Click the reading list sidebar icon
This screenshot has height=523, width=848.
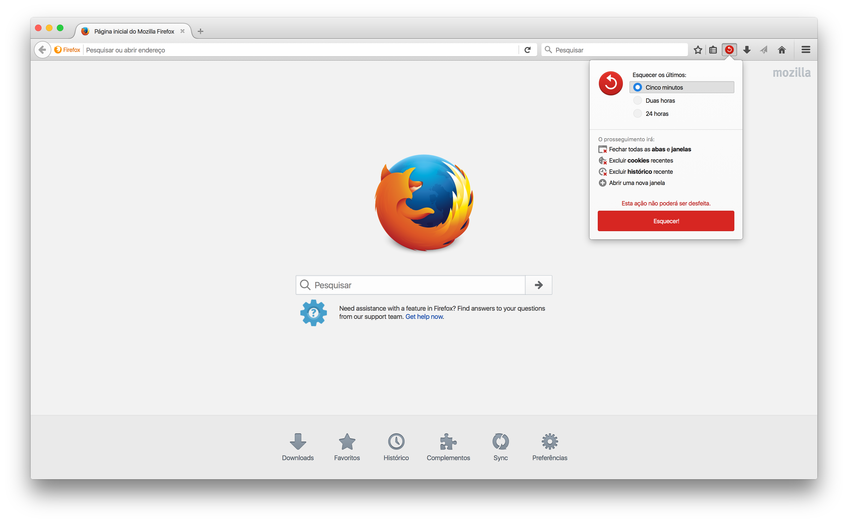coord(714,50)
